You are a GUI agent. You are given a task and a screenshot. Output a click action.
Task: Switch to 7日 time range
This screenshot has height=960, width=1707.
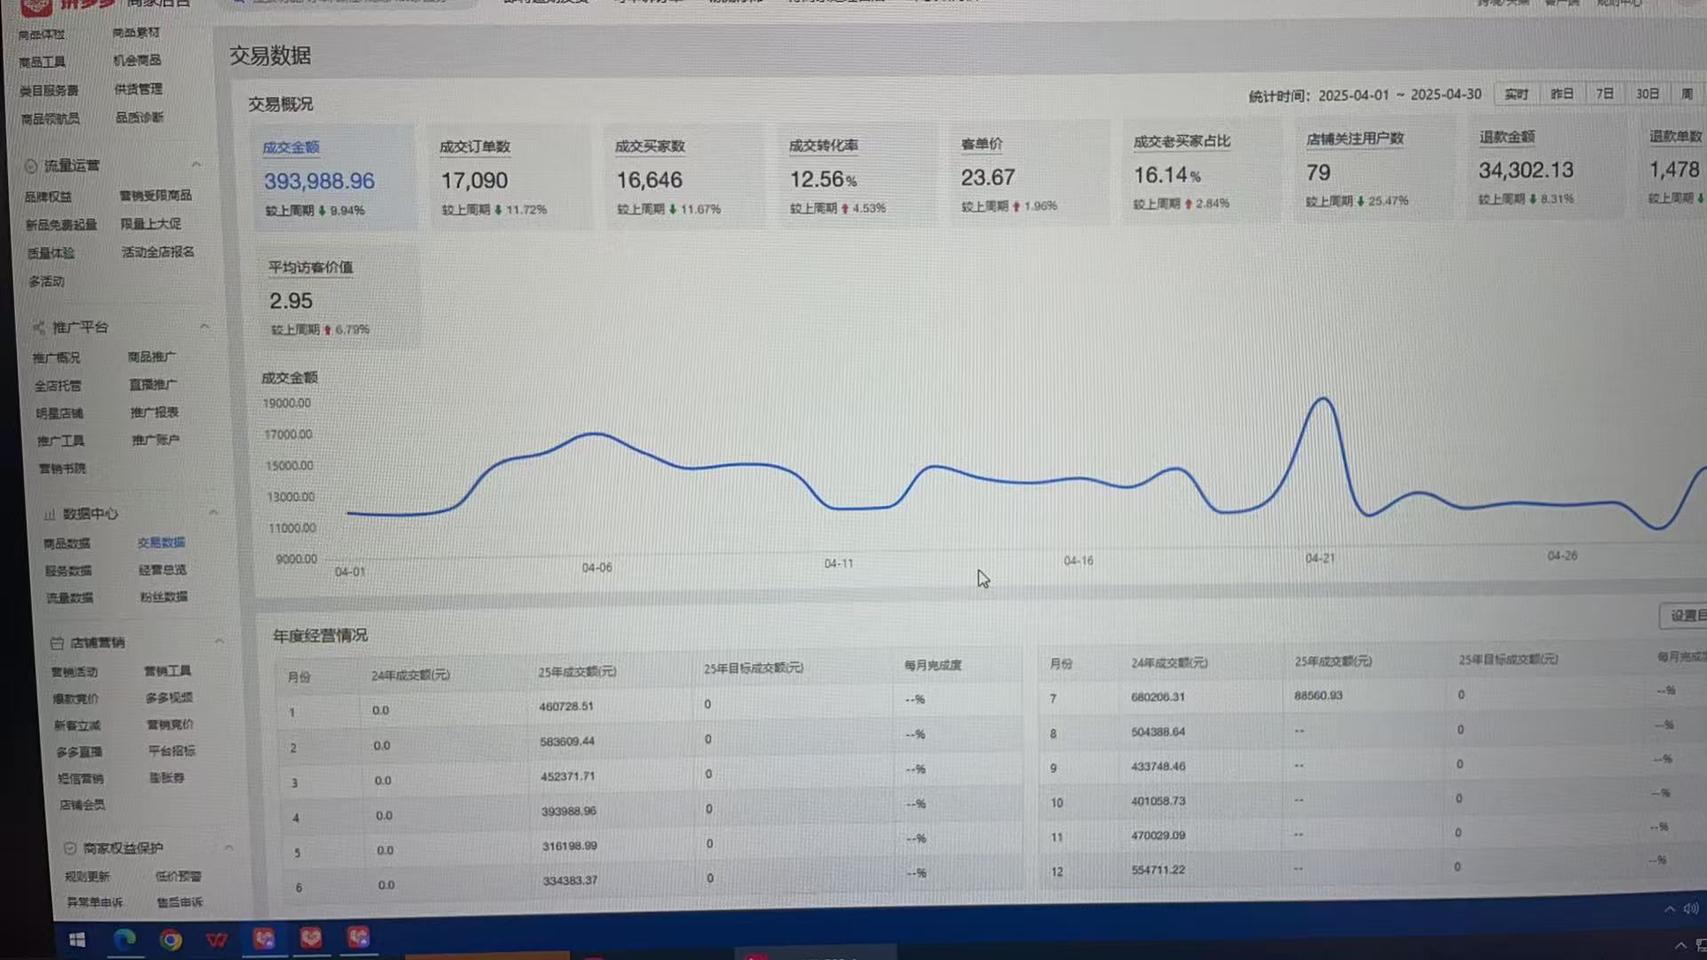tap(1604, 93)
